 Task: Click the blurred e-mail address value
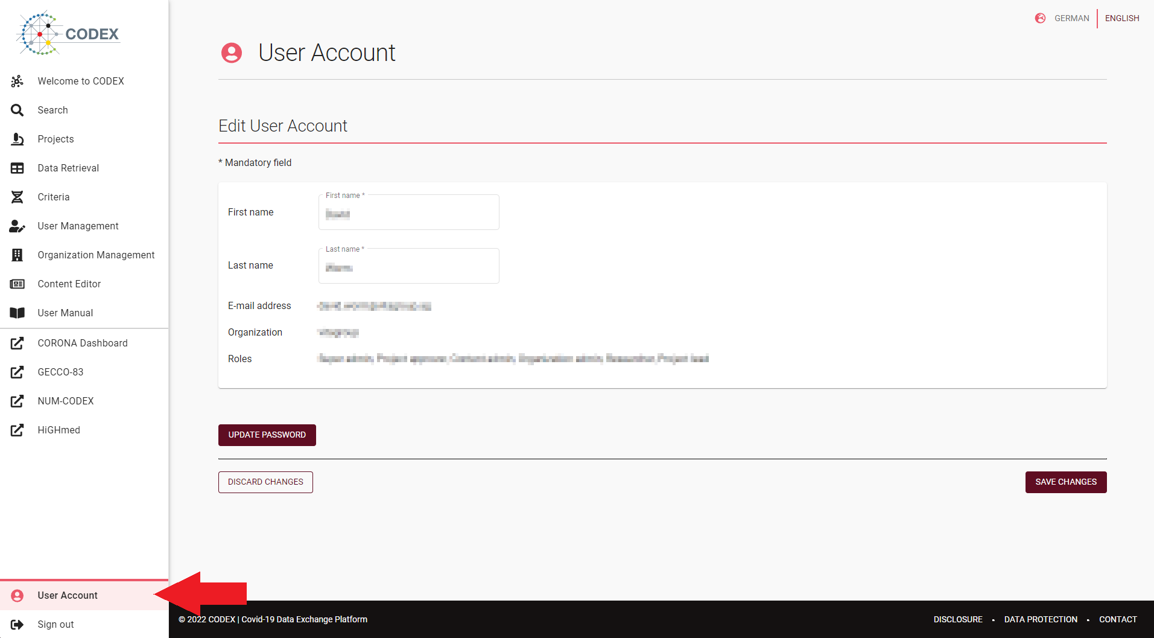pyautogui.click(x=374, y=306)
